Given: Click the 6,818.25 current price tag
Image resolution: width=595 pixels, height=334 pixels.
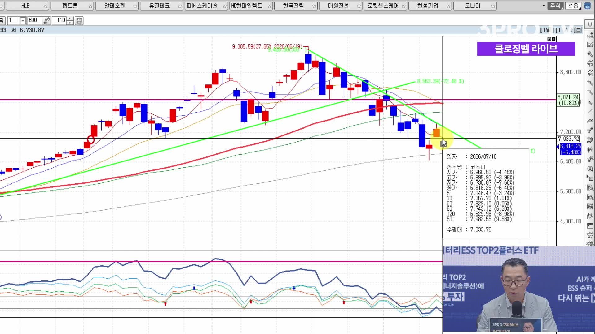Looking at the screenshot, I should pos(570,149).
